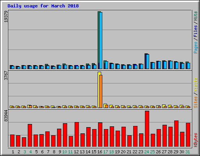Select green weekend day label 25

(152, 152)
